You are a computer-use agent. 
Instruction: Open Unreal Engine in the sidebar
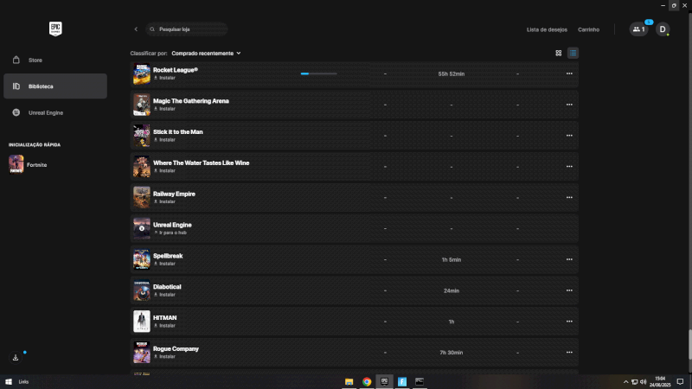45,112
